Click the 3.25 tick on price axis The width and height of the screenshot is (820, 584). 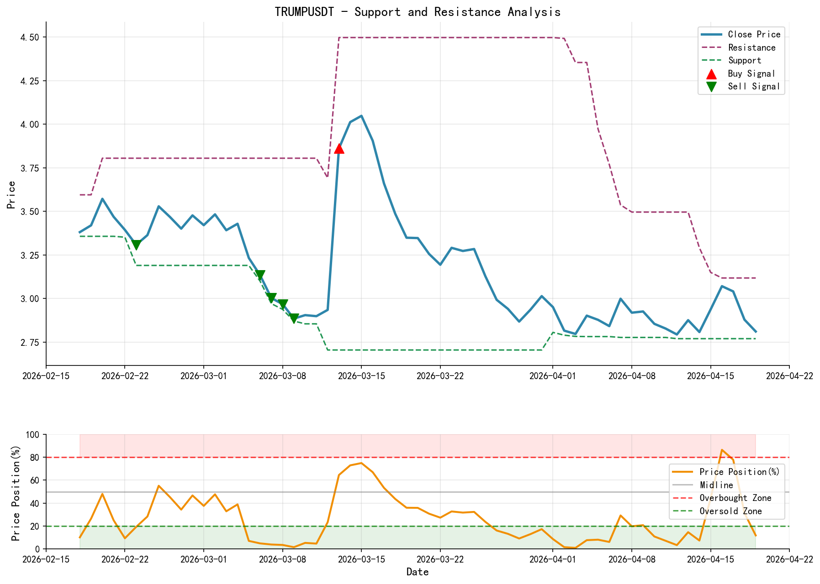(x=30, y=255)
